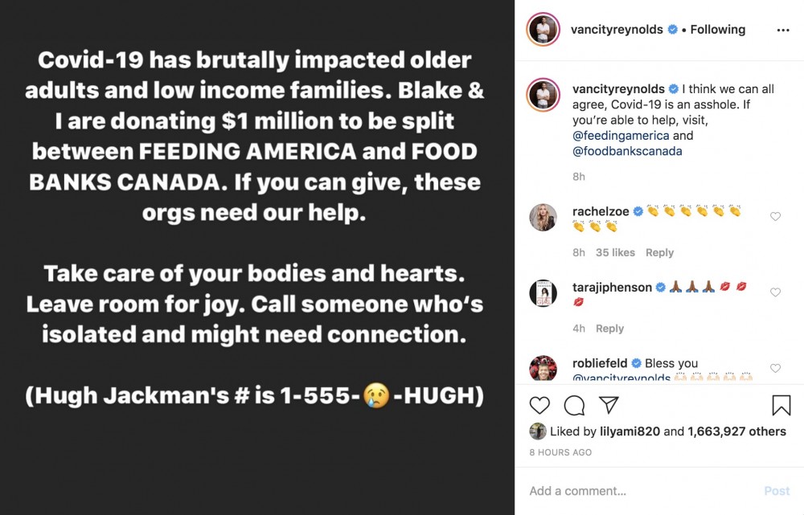Image resolution: width=804 pixels, height=515 pixels.
Task: Open vancityreynolds header profile picture
Action: click(543, 30)
